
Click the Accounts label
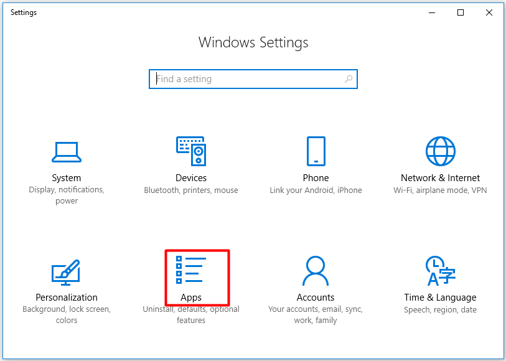point(316,297)
